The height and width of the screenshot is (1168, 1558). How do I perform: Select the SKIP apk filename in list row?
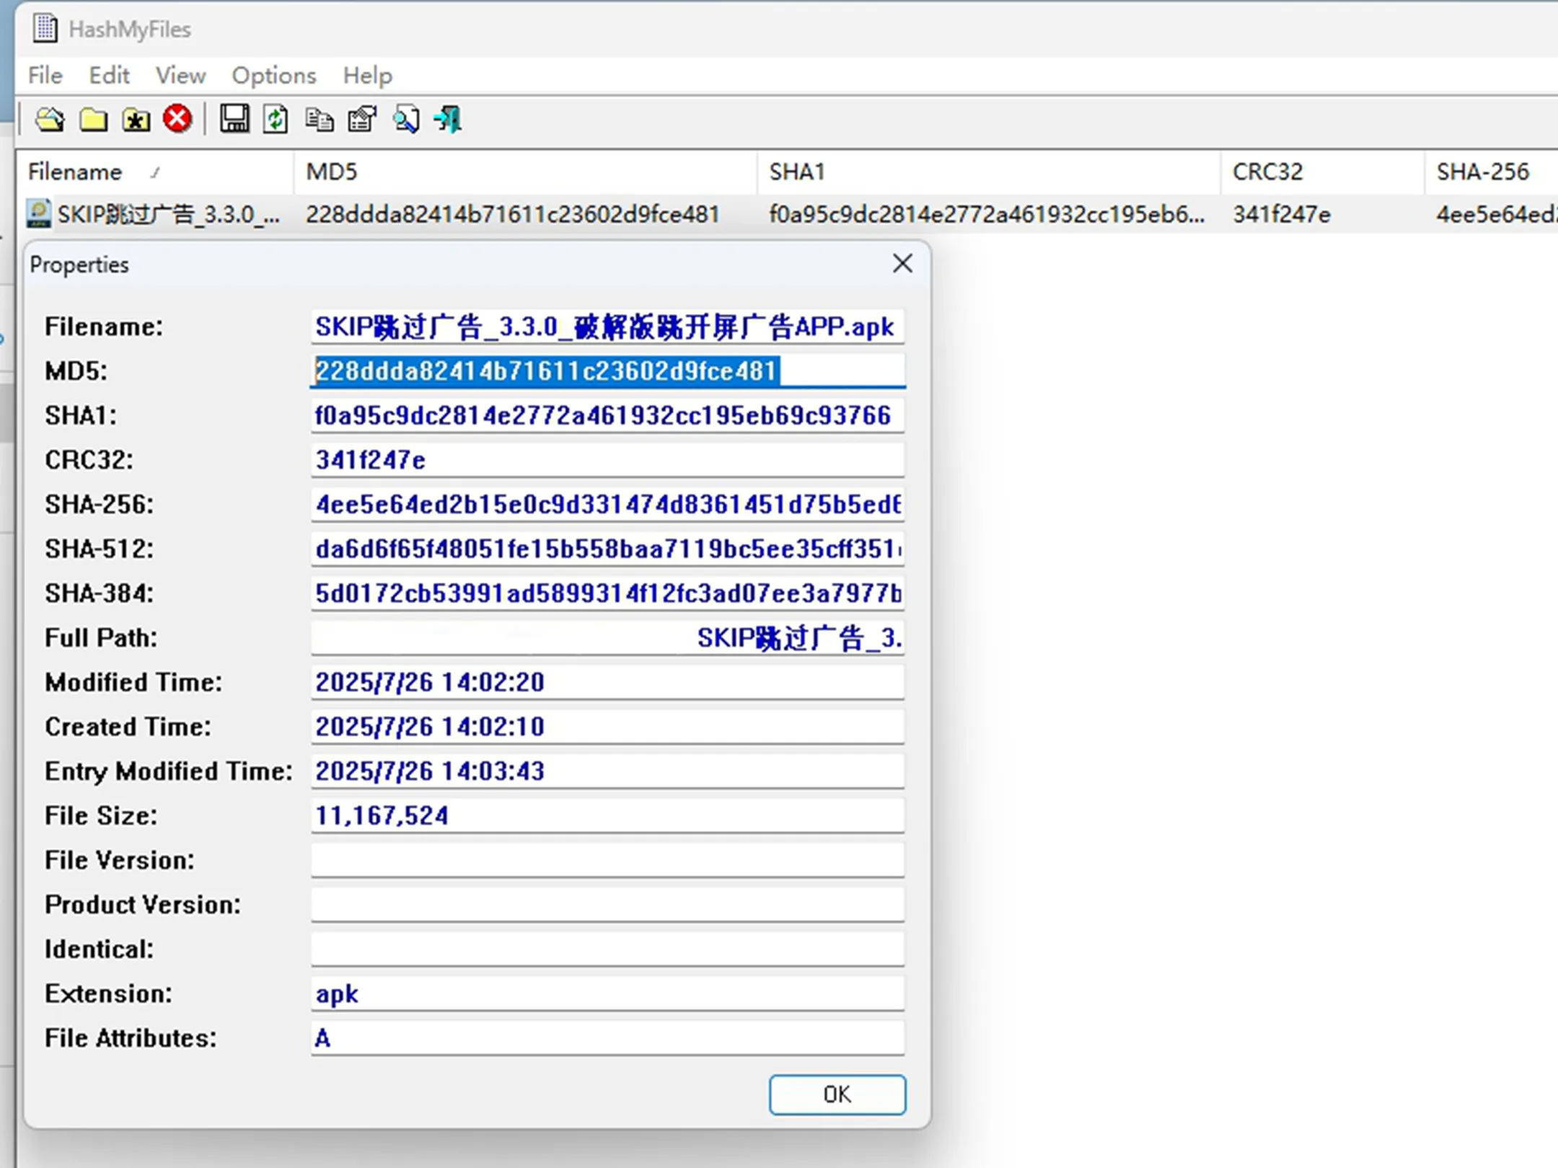(169, 214)
